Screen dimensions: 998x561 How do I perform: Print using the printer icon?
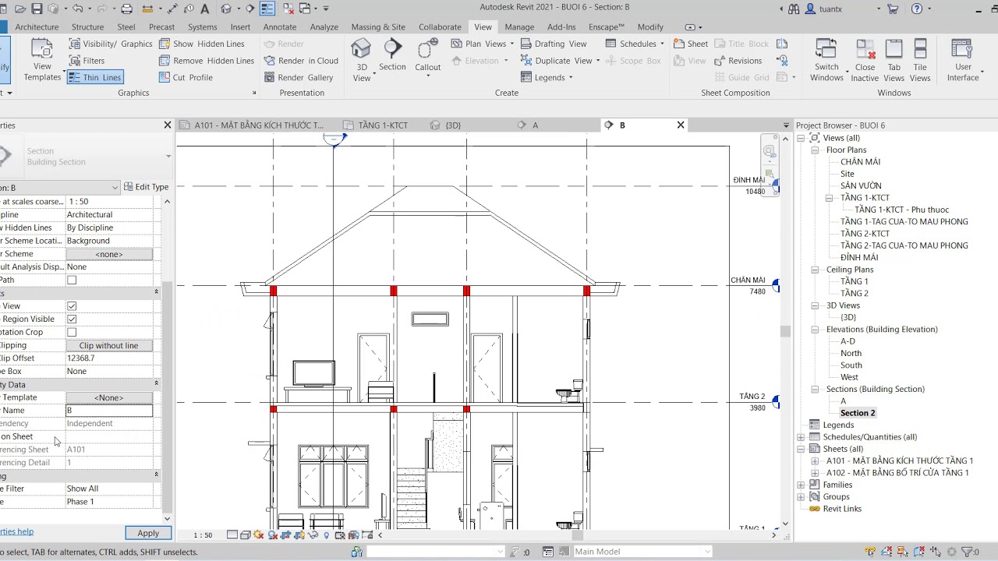click(x=128, y=9)
